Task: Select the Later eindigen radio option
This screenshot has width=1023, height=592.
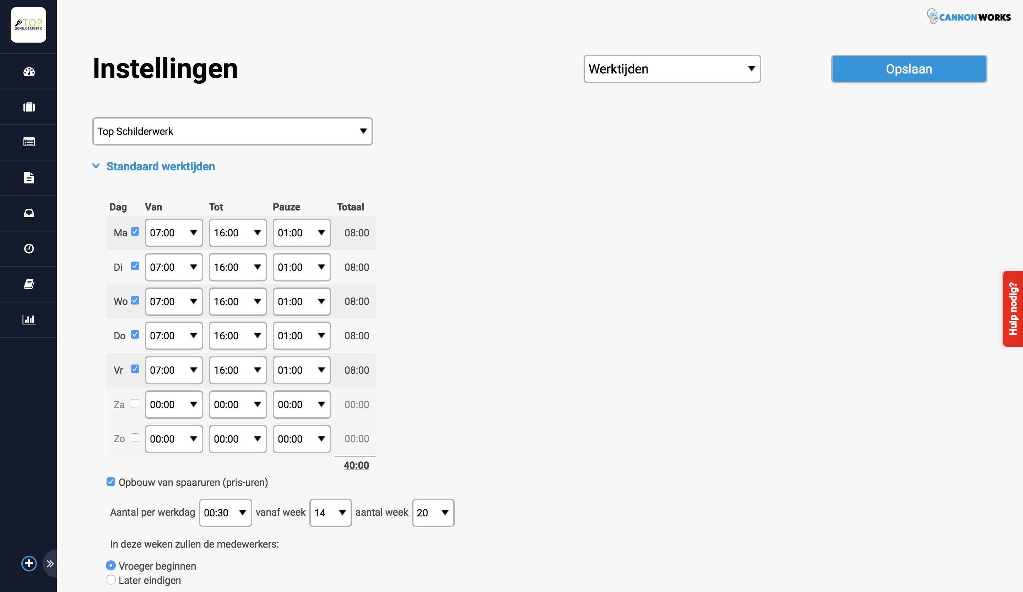Action: click(111, 580)
